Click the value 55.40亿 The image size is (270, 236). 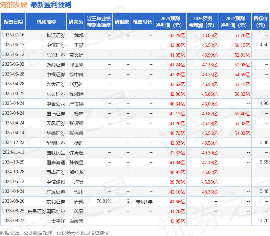pyautogui.click(x=242, y=114)
